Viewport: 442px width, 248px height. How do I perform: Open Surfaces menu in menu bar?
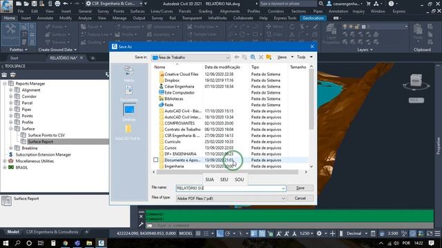(x=137, y=11)
